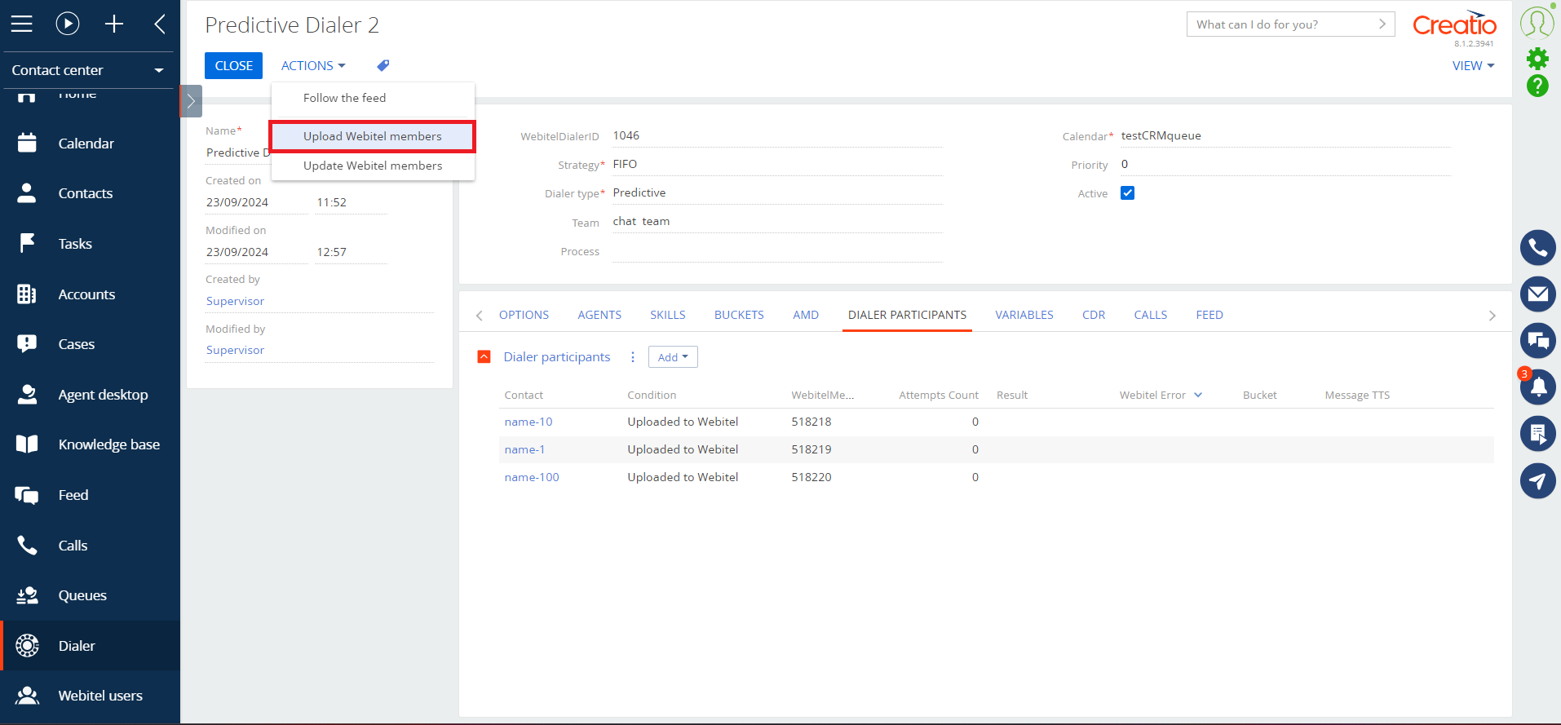Click the Priority field value
Viewport: 1561px width, 725px height.
1285,164
